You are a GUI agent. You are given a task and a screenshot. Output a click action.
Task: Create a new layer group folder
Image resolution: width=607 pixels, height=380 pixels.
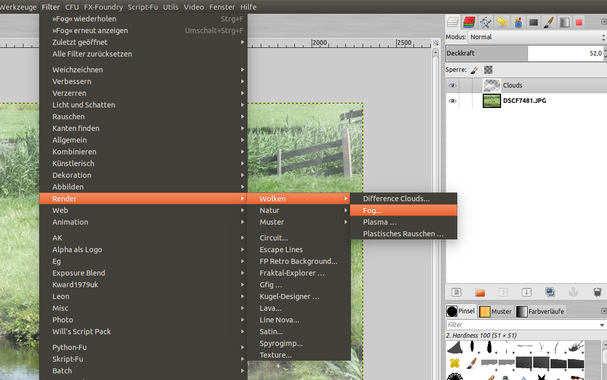tap(480, 292)
